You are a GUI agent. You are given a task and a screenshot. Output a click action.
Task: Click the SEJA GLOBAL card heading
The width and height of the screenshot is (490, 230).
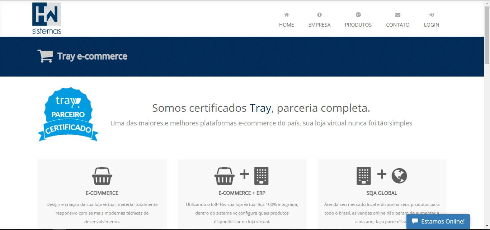(x=382, y=193)
